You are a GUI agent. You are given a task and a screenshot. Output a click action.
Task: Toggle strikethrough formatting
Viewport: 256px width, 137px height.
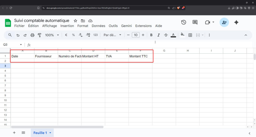(x=166, y=35)
